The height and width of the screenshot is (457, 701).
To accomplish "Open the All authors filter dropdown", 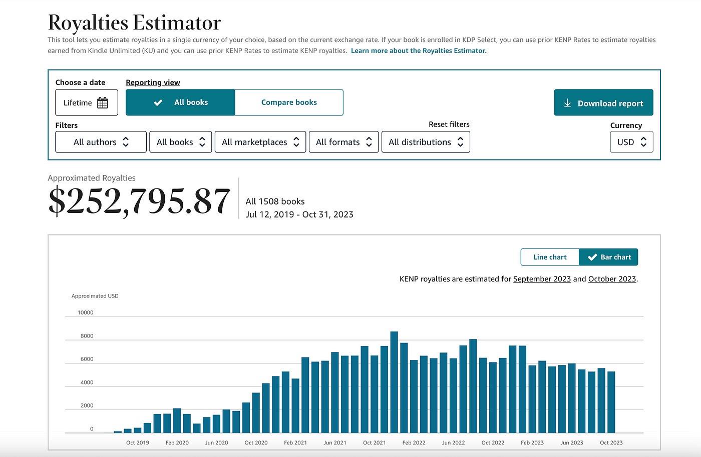I will click(x=101, y=142).
